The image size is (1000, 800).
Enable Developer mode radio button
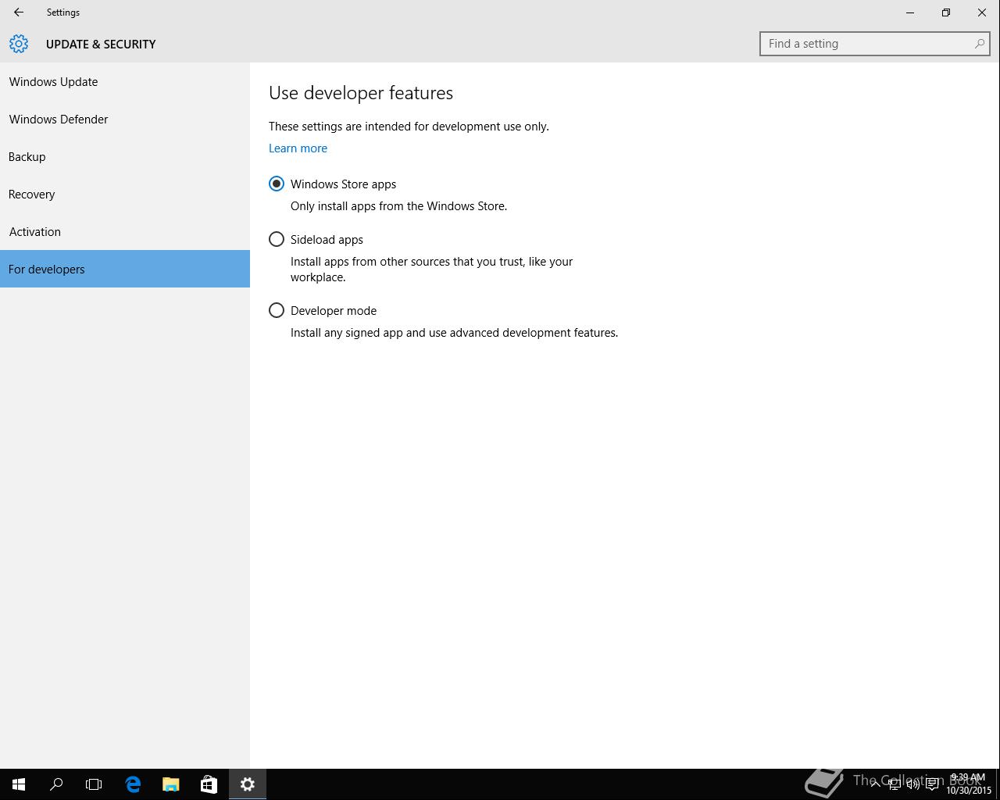click(x=277, y=311)
